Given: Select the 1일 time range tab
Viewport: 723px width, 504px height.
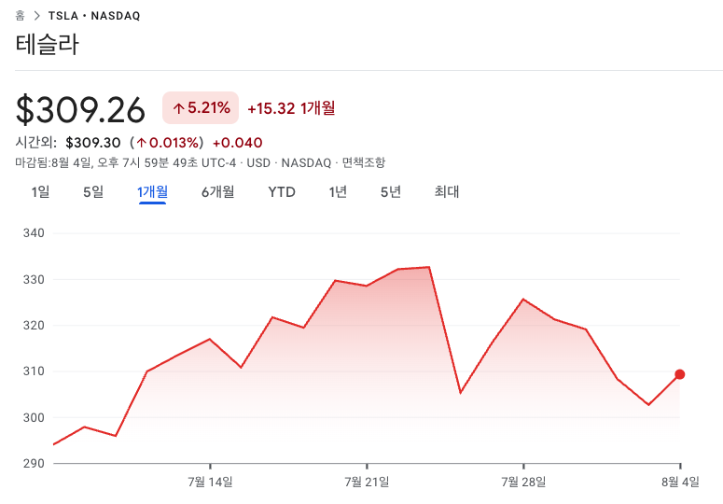Looking at the screenshot, I should [40, 192].
